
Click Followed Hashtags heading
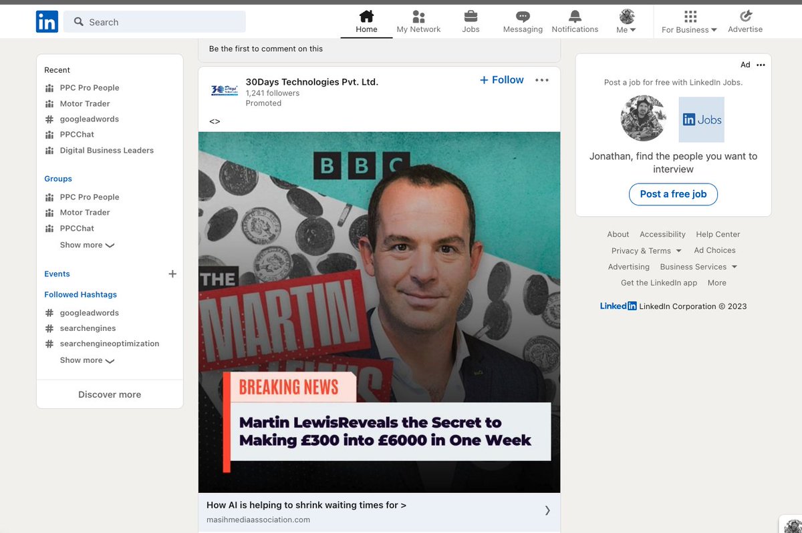pyautogui.click(x=81, y=294)
